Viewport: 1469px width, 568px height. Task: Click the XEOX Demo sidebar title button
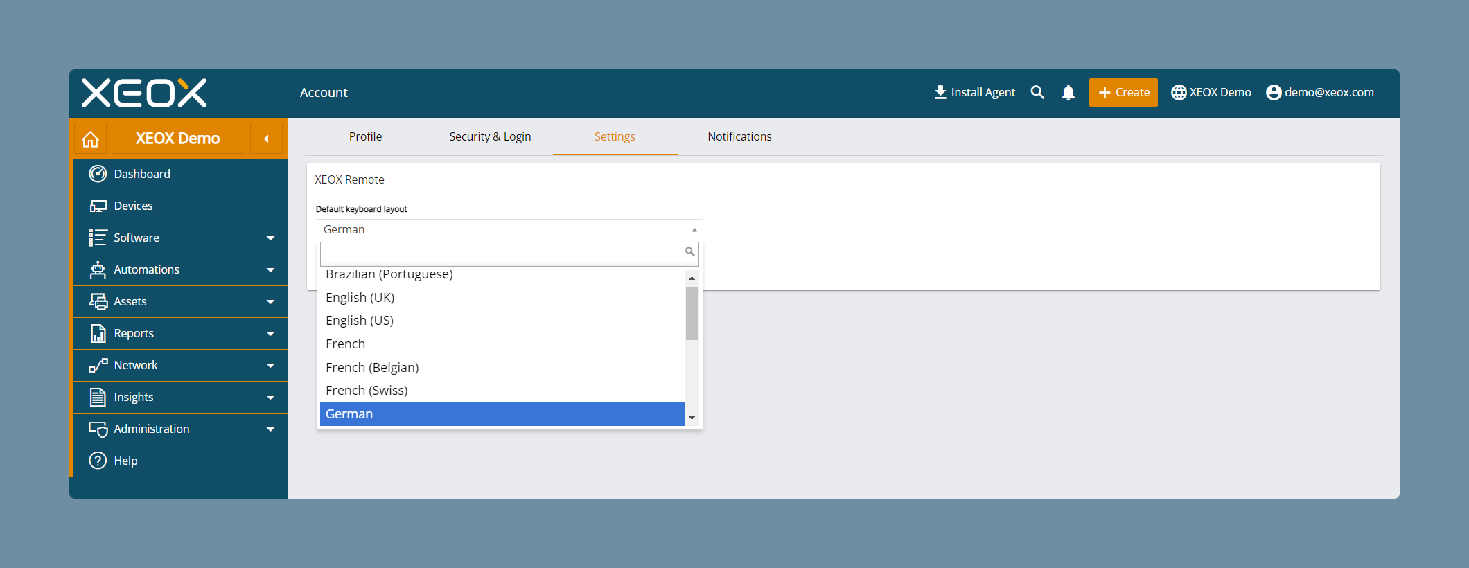tap(178, 139)
